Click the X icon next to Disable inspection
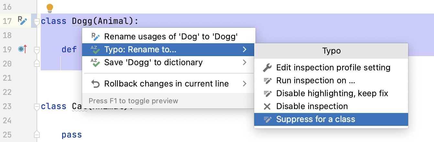The height and width of the screenshot is (142, 434). coord(267,107)
